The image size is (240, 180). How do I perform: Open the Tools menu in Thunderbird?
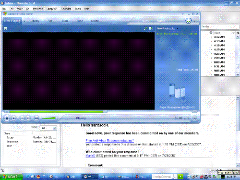[78, 9]
